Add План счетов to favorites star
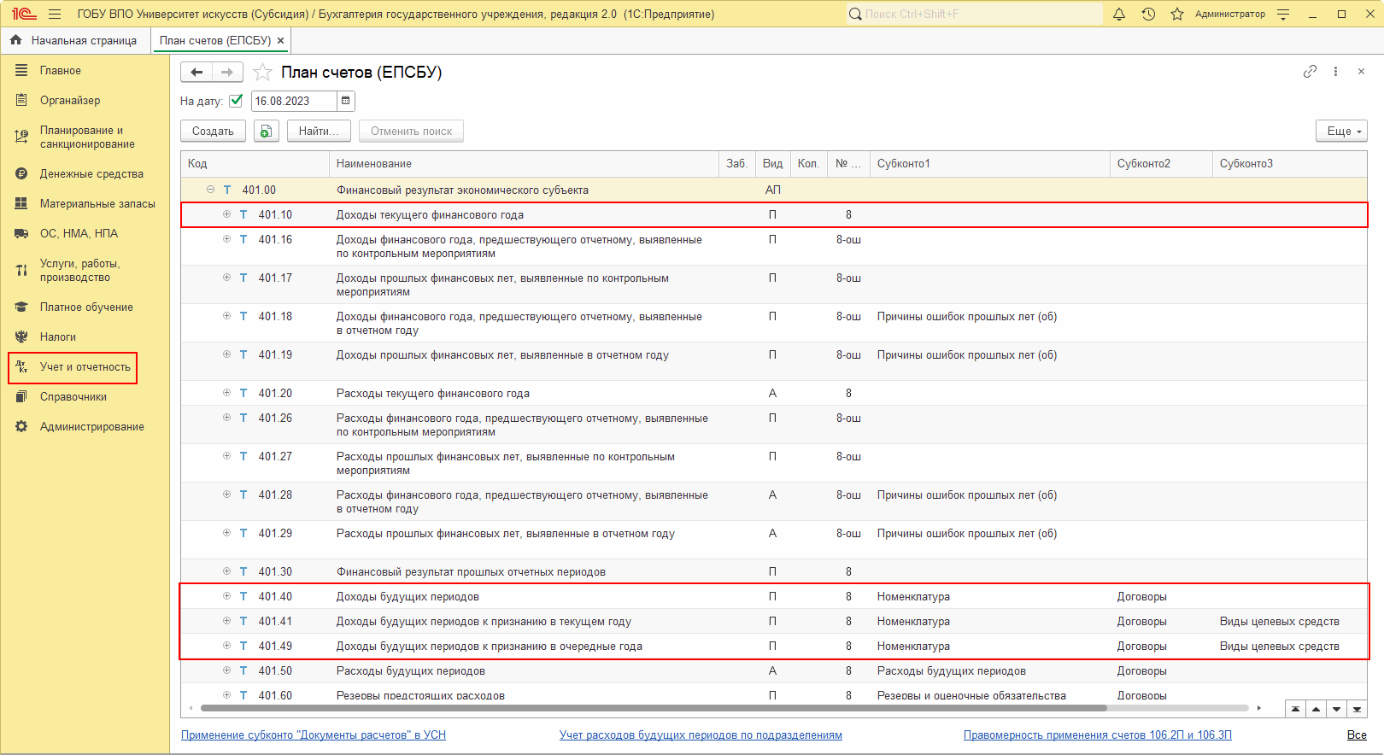Viewport: 1384px width, 755px height. (262, 73)
